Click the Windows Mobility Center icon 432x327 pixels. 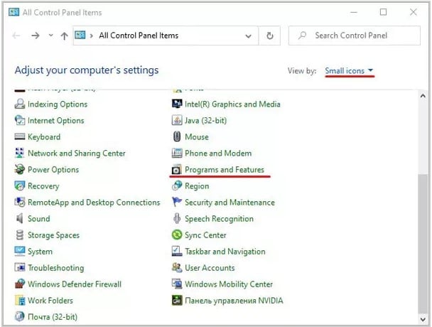click(x=177, y=284)
